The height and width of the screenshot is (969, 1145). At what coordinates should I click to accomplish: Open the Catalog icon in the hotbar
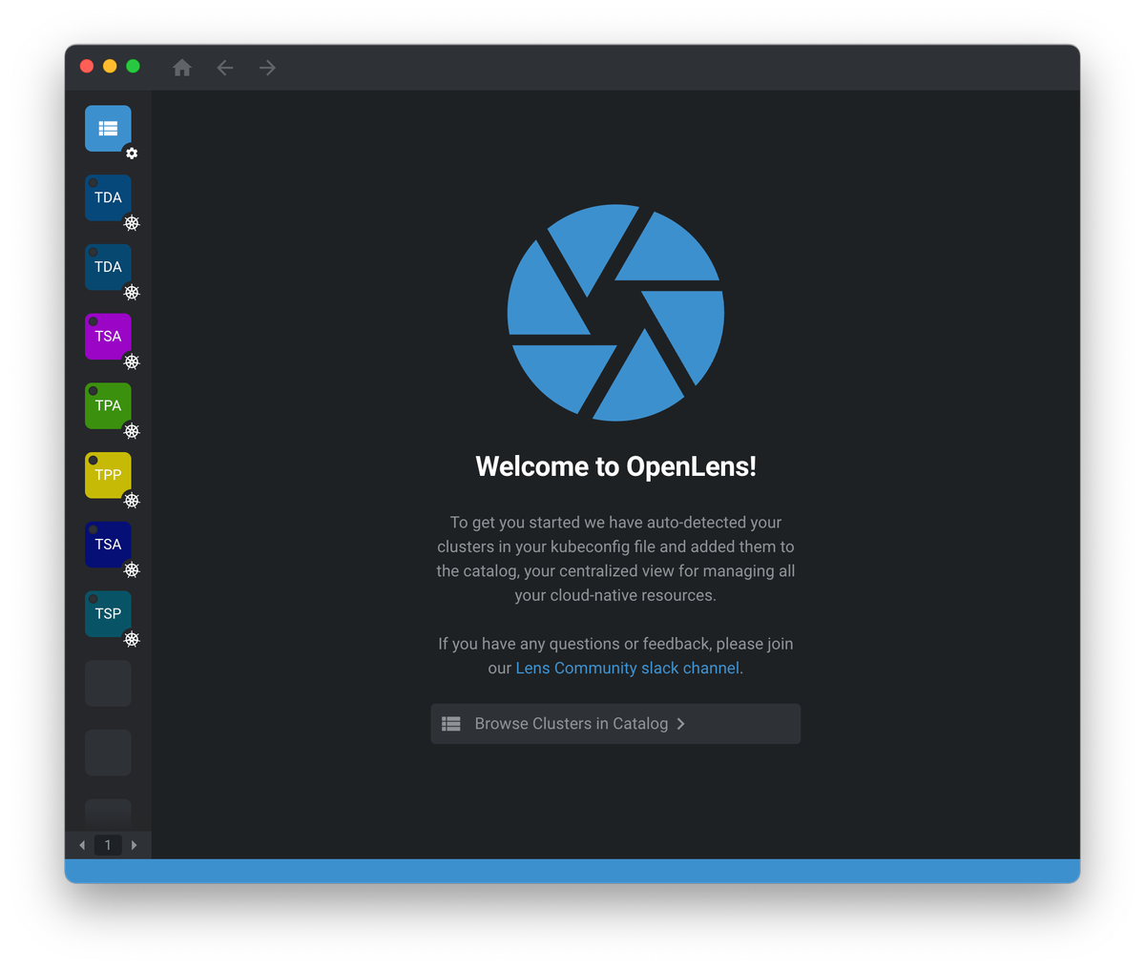tap(108, 128)
